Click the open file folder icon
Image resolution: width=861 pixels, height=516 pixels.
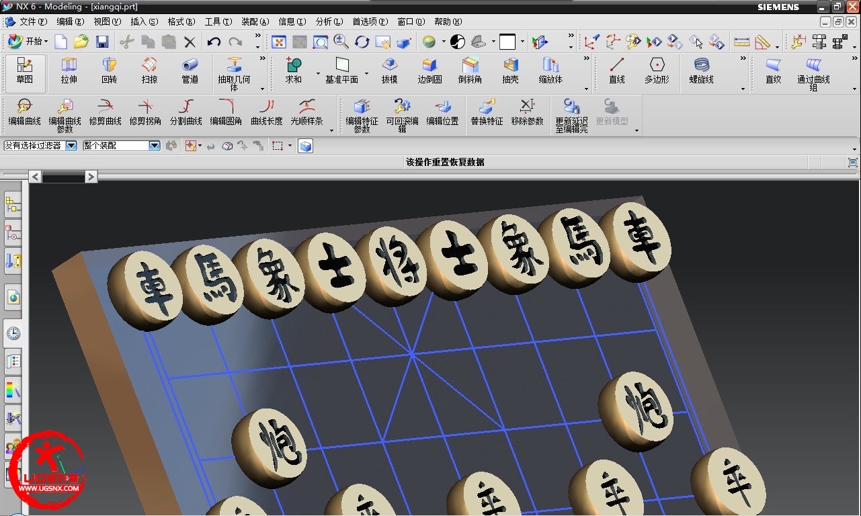pos(81,42)
